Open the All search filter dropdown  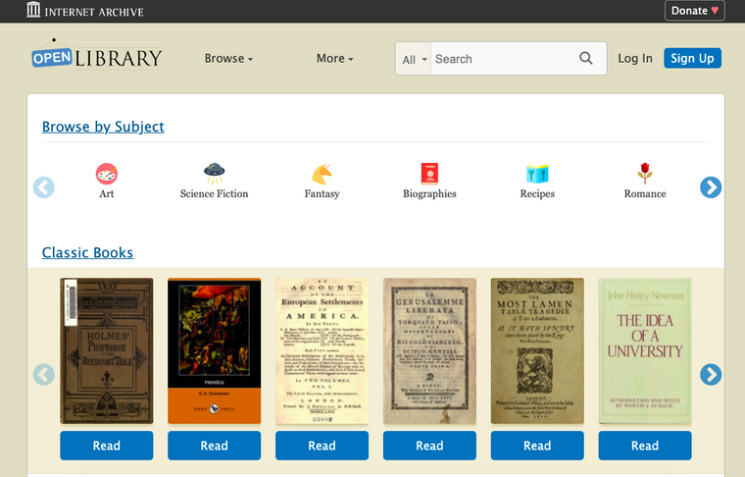[x=414, y=59]
